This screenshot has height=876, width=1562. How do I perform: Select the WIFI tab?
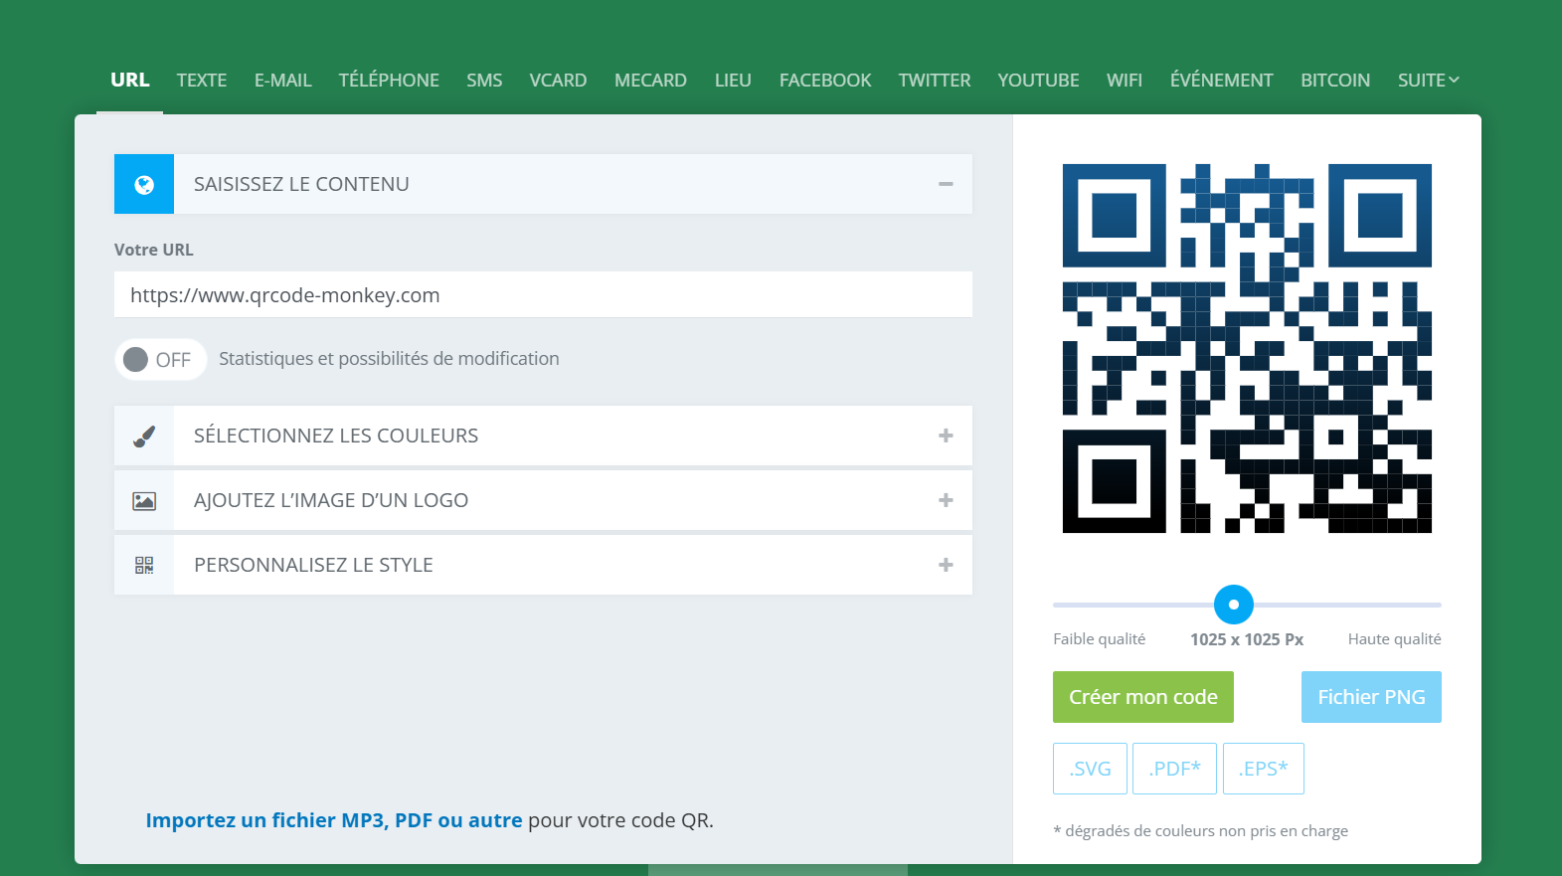[x=1124, y=81]
